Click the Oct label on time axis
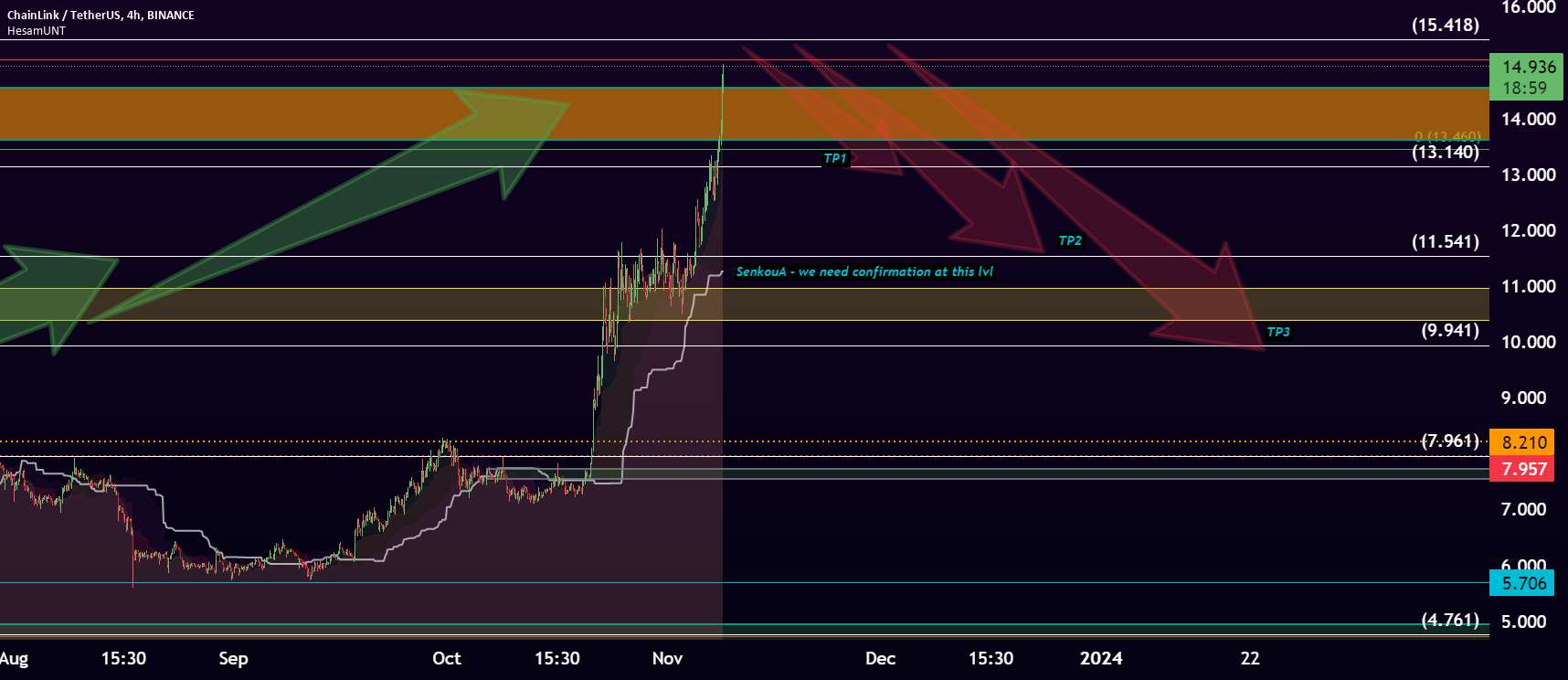 [447, 658]
